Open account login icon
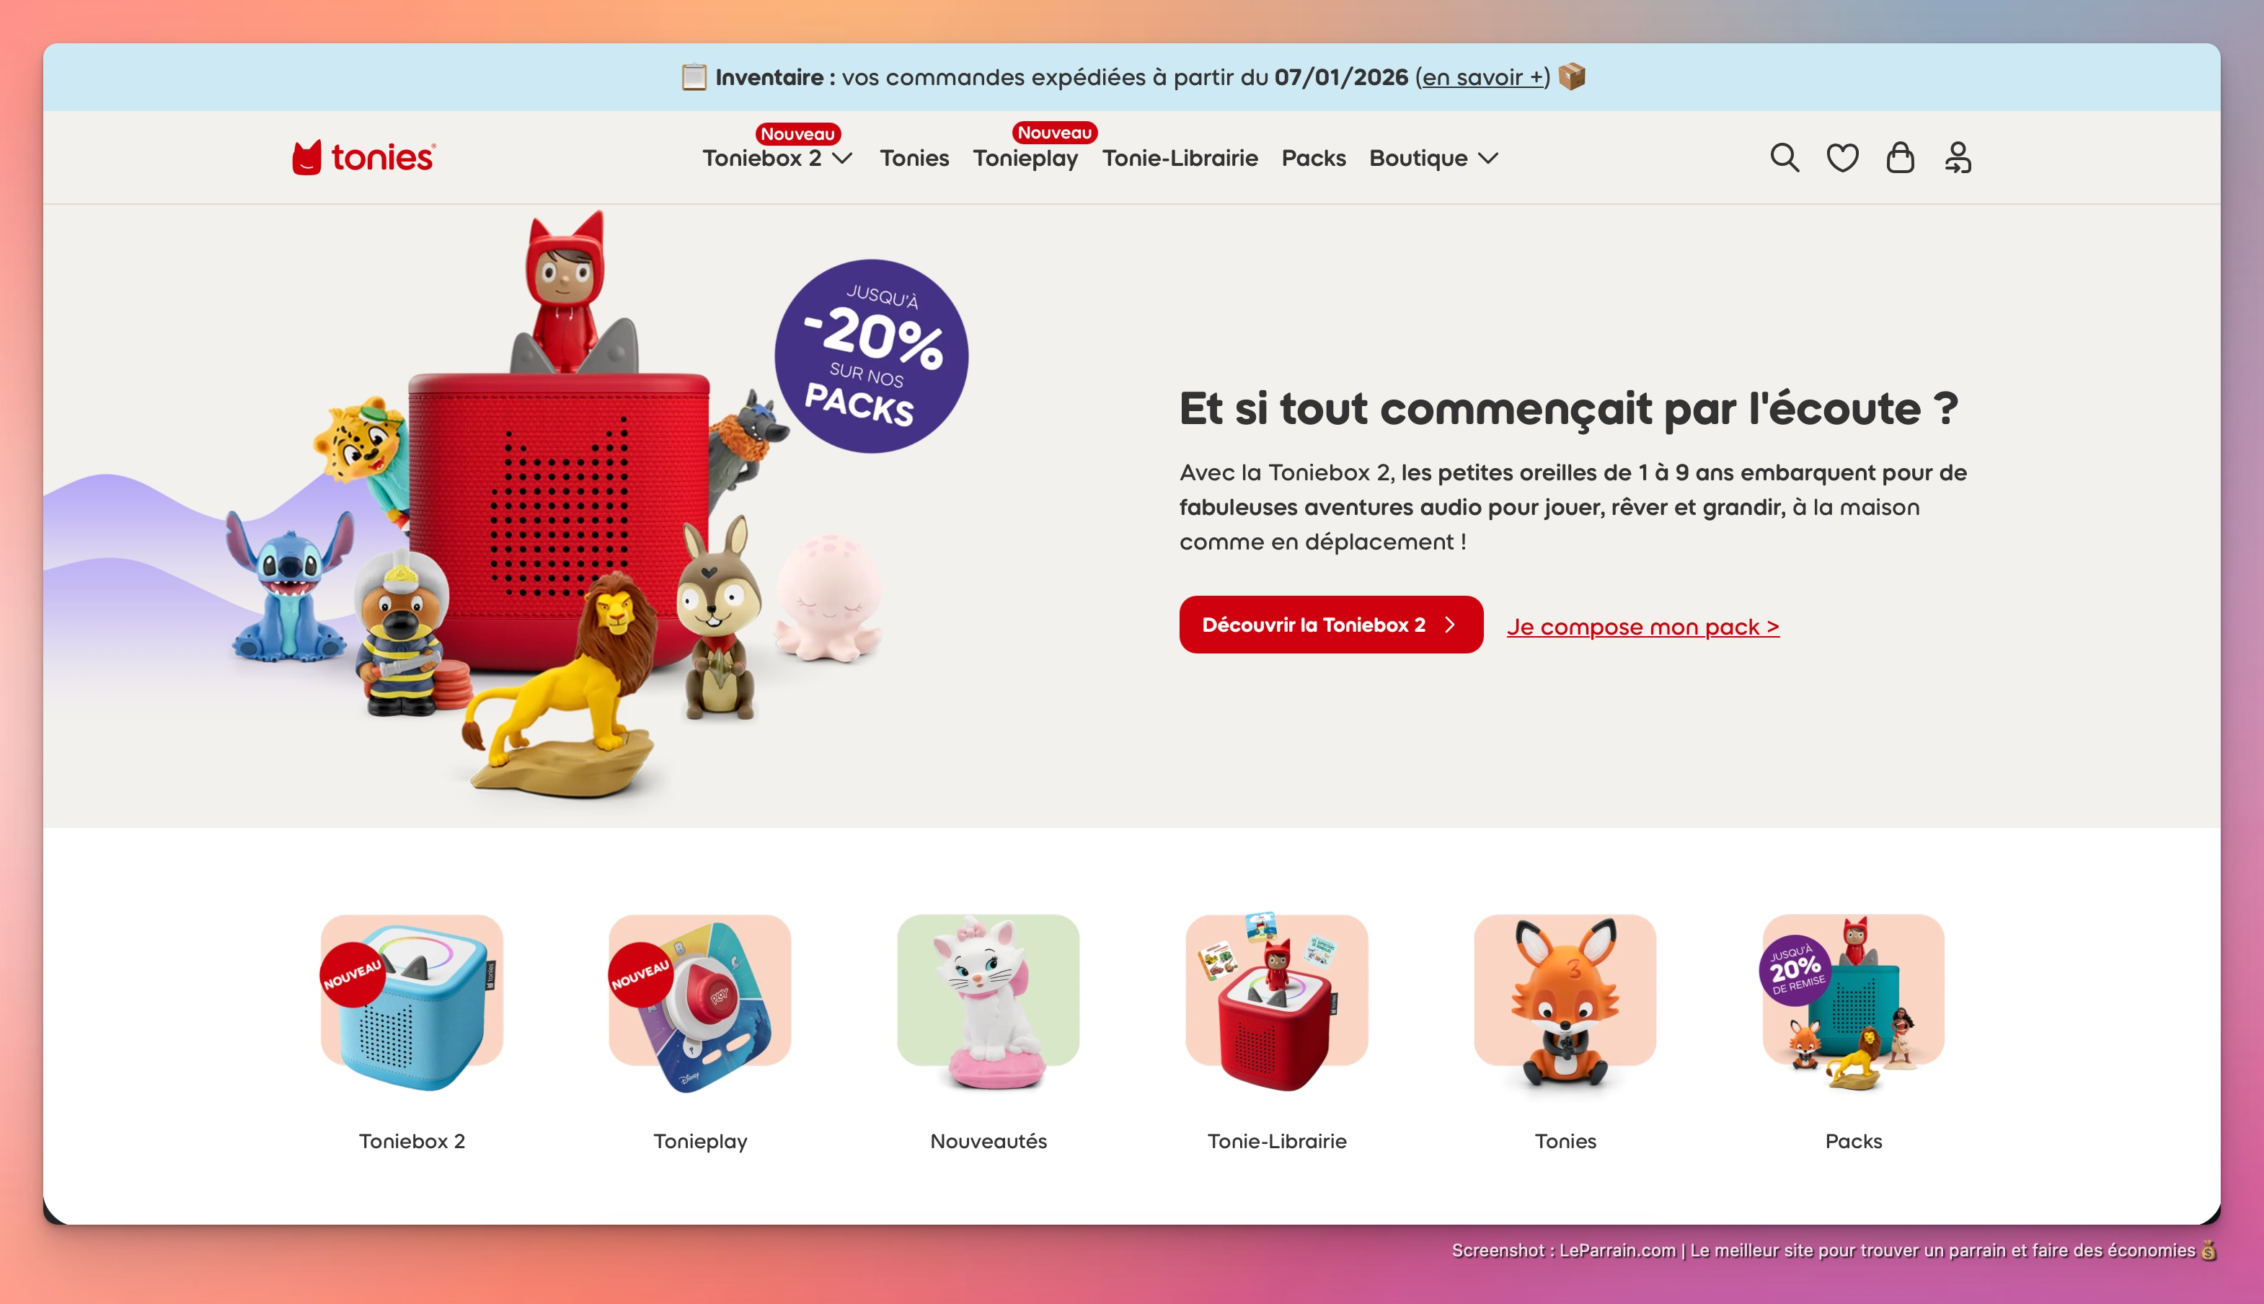This screenshot has height=1304, width=2264. point(1957,158)
